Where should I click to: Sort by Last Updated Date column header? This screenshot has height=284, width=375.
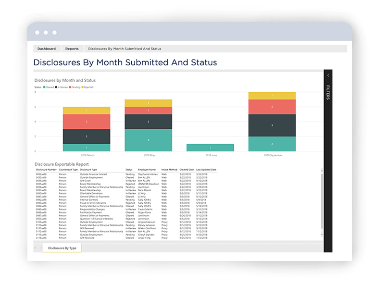[x=206, y=170]
